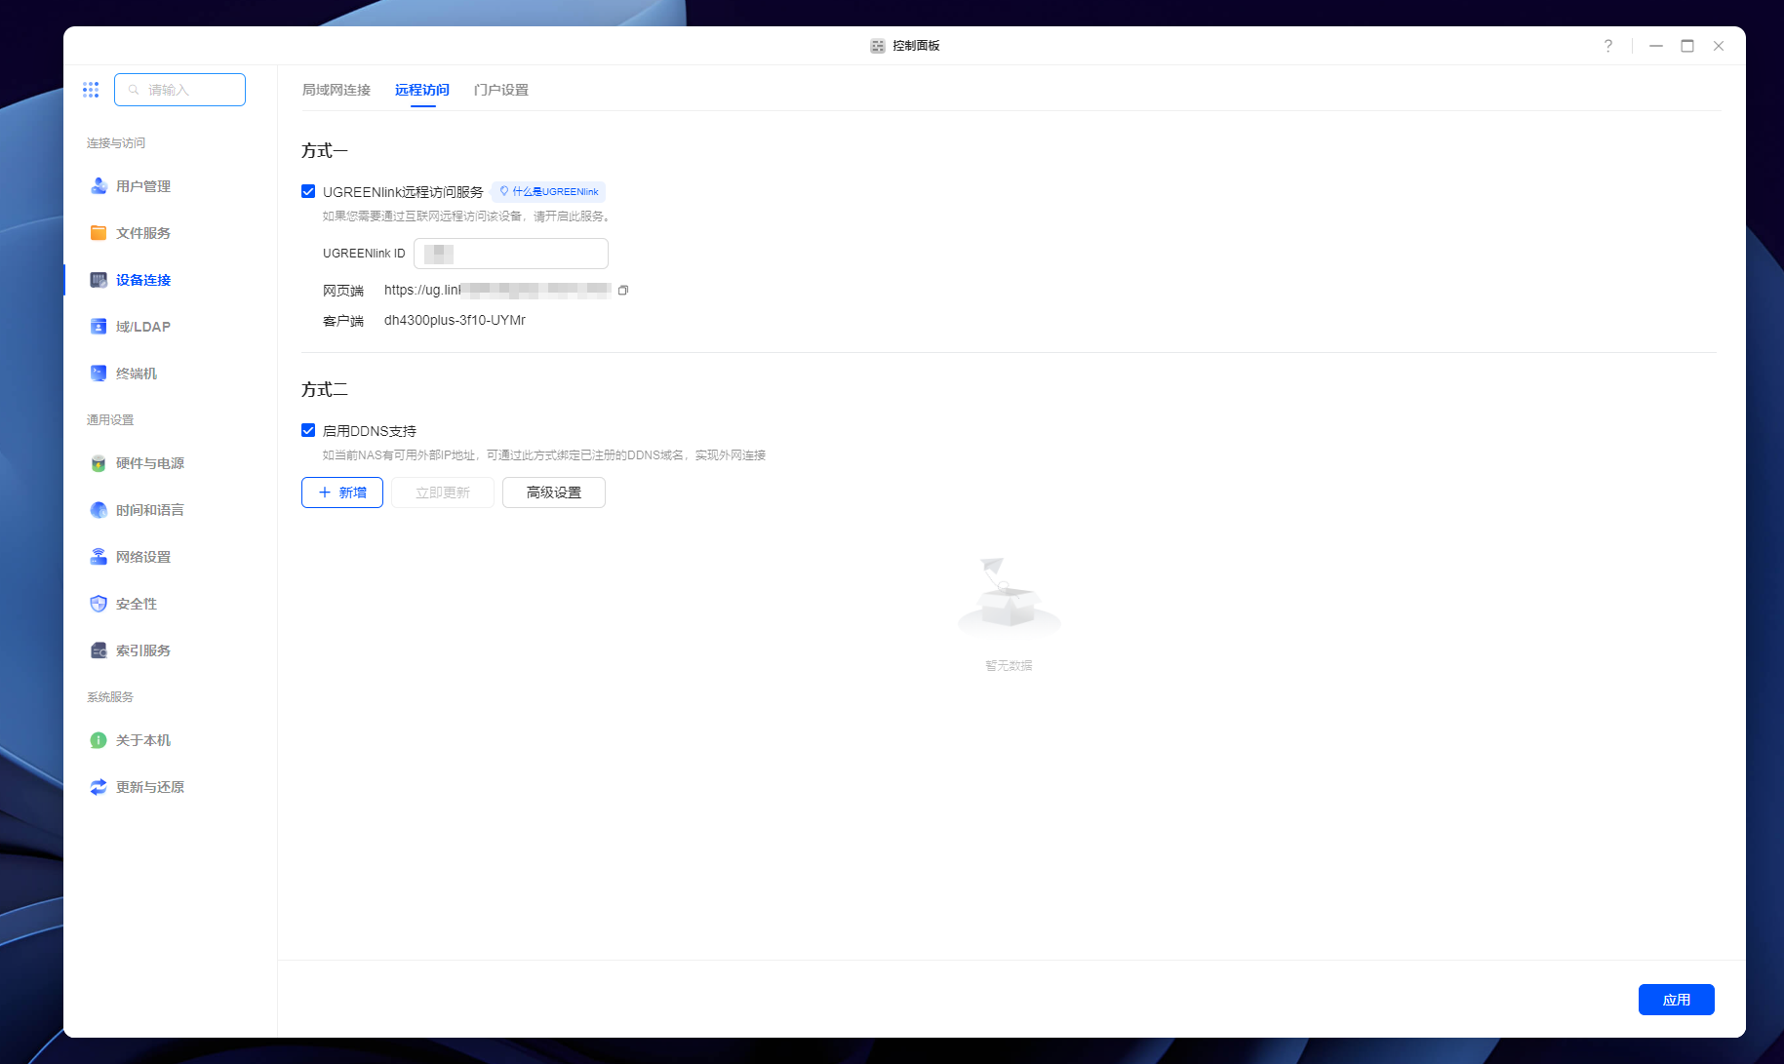Open the 门户设置 tab
Screen dimensions: 1784x1064
pos(501,90)
